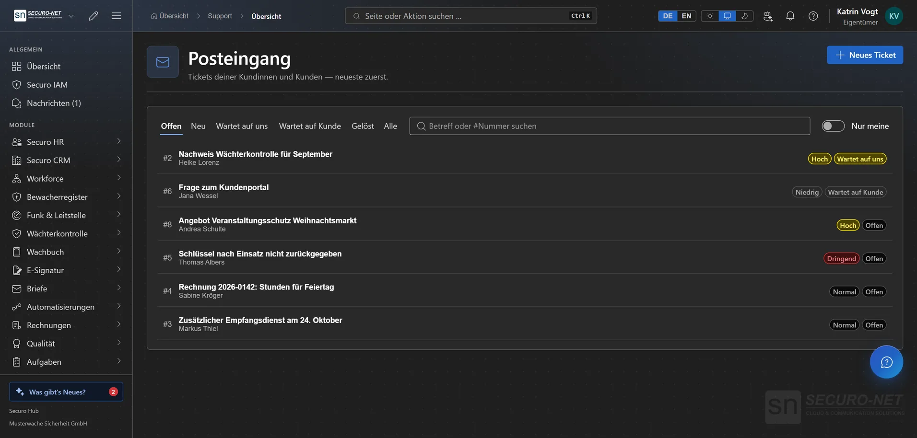Open ticket Frage zum Kundenportal

pyautogui.click(x=525, y=191)
